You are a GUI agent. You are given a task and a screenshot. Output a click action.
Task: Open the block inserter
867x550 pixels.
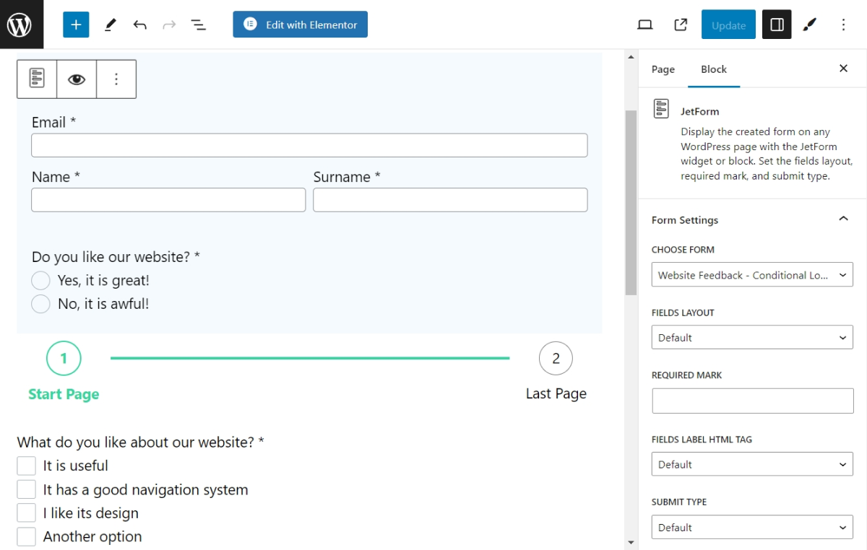(76, 24)
